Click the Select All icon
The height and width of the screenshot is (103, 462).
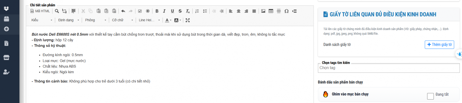coord(73,11)
